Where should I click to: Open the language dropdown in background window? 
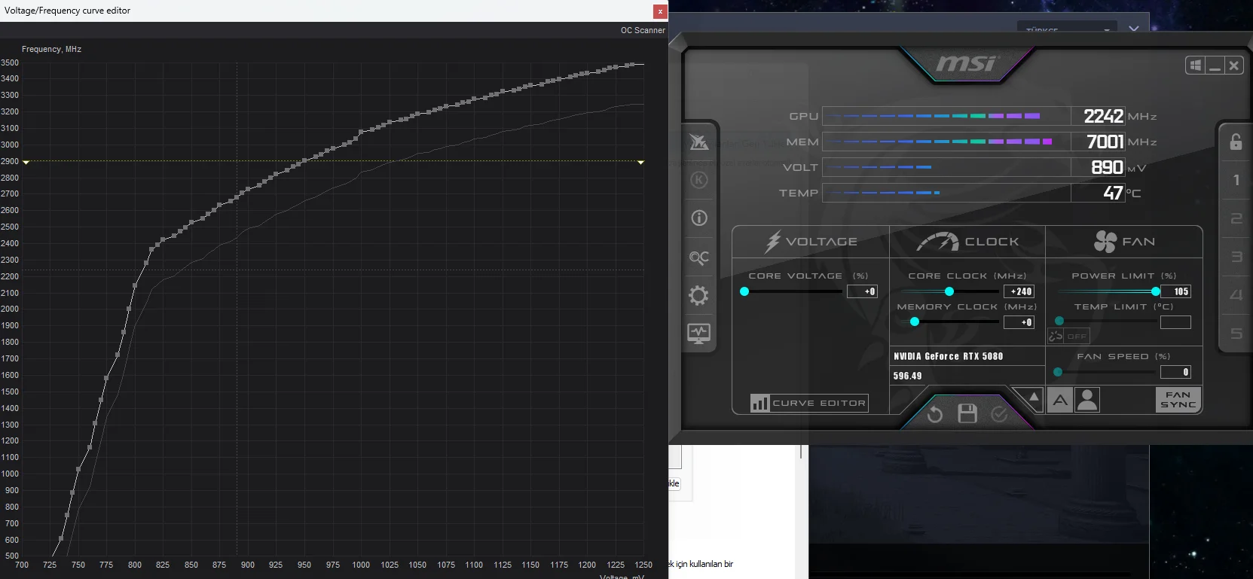pyautogui.click(x=1066, y=29)
